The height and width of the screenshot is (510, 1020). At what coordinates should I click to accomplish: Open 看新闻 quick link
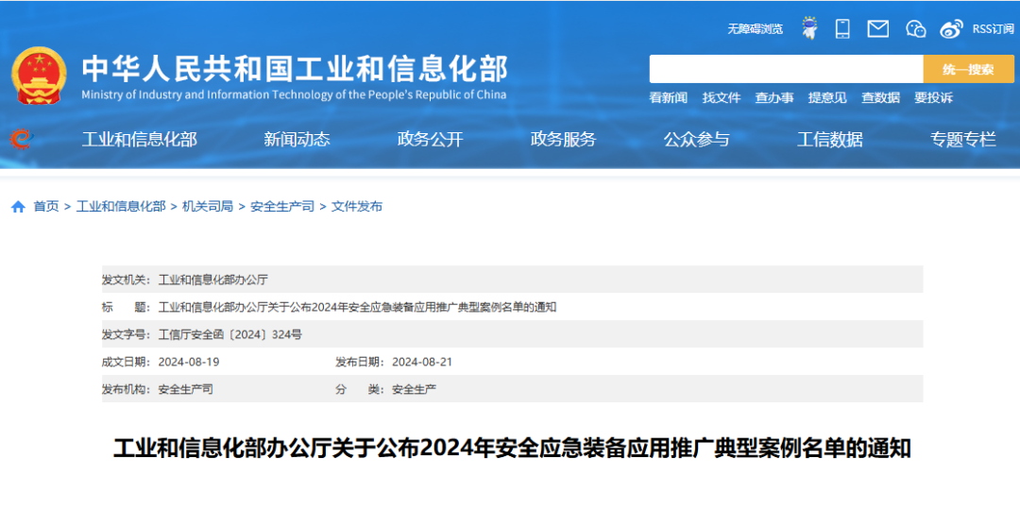click(x=668, y=97)
